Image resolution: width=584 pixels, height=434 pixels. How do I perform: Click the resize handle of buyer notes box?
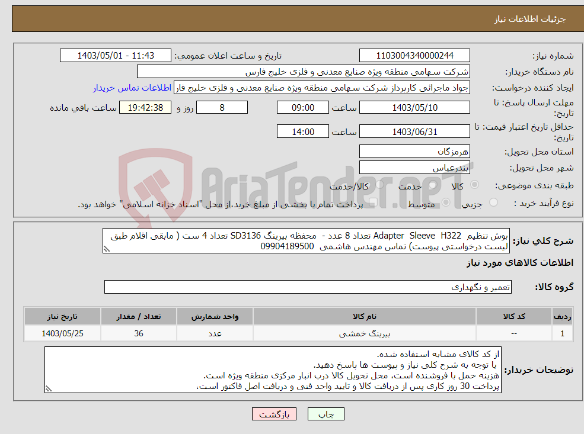coord(49,388)
